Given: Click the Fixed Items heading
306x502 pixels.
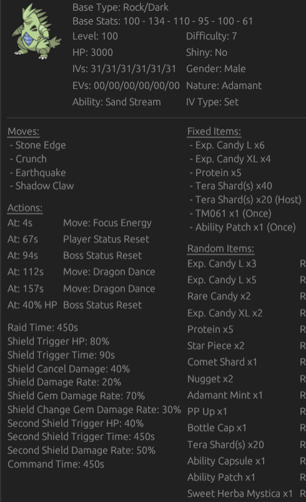Looking at the screenshot, I should [x=214, y=131].
